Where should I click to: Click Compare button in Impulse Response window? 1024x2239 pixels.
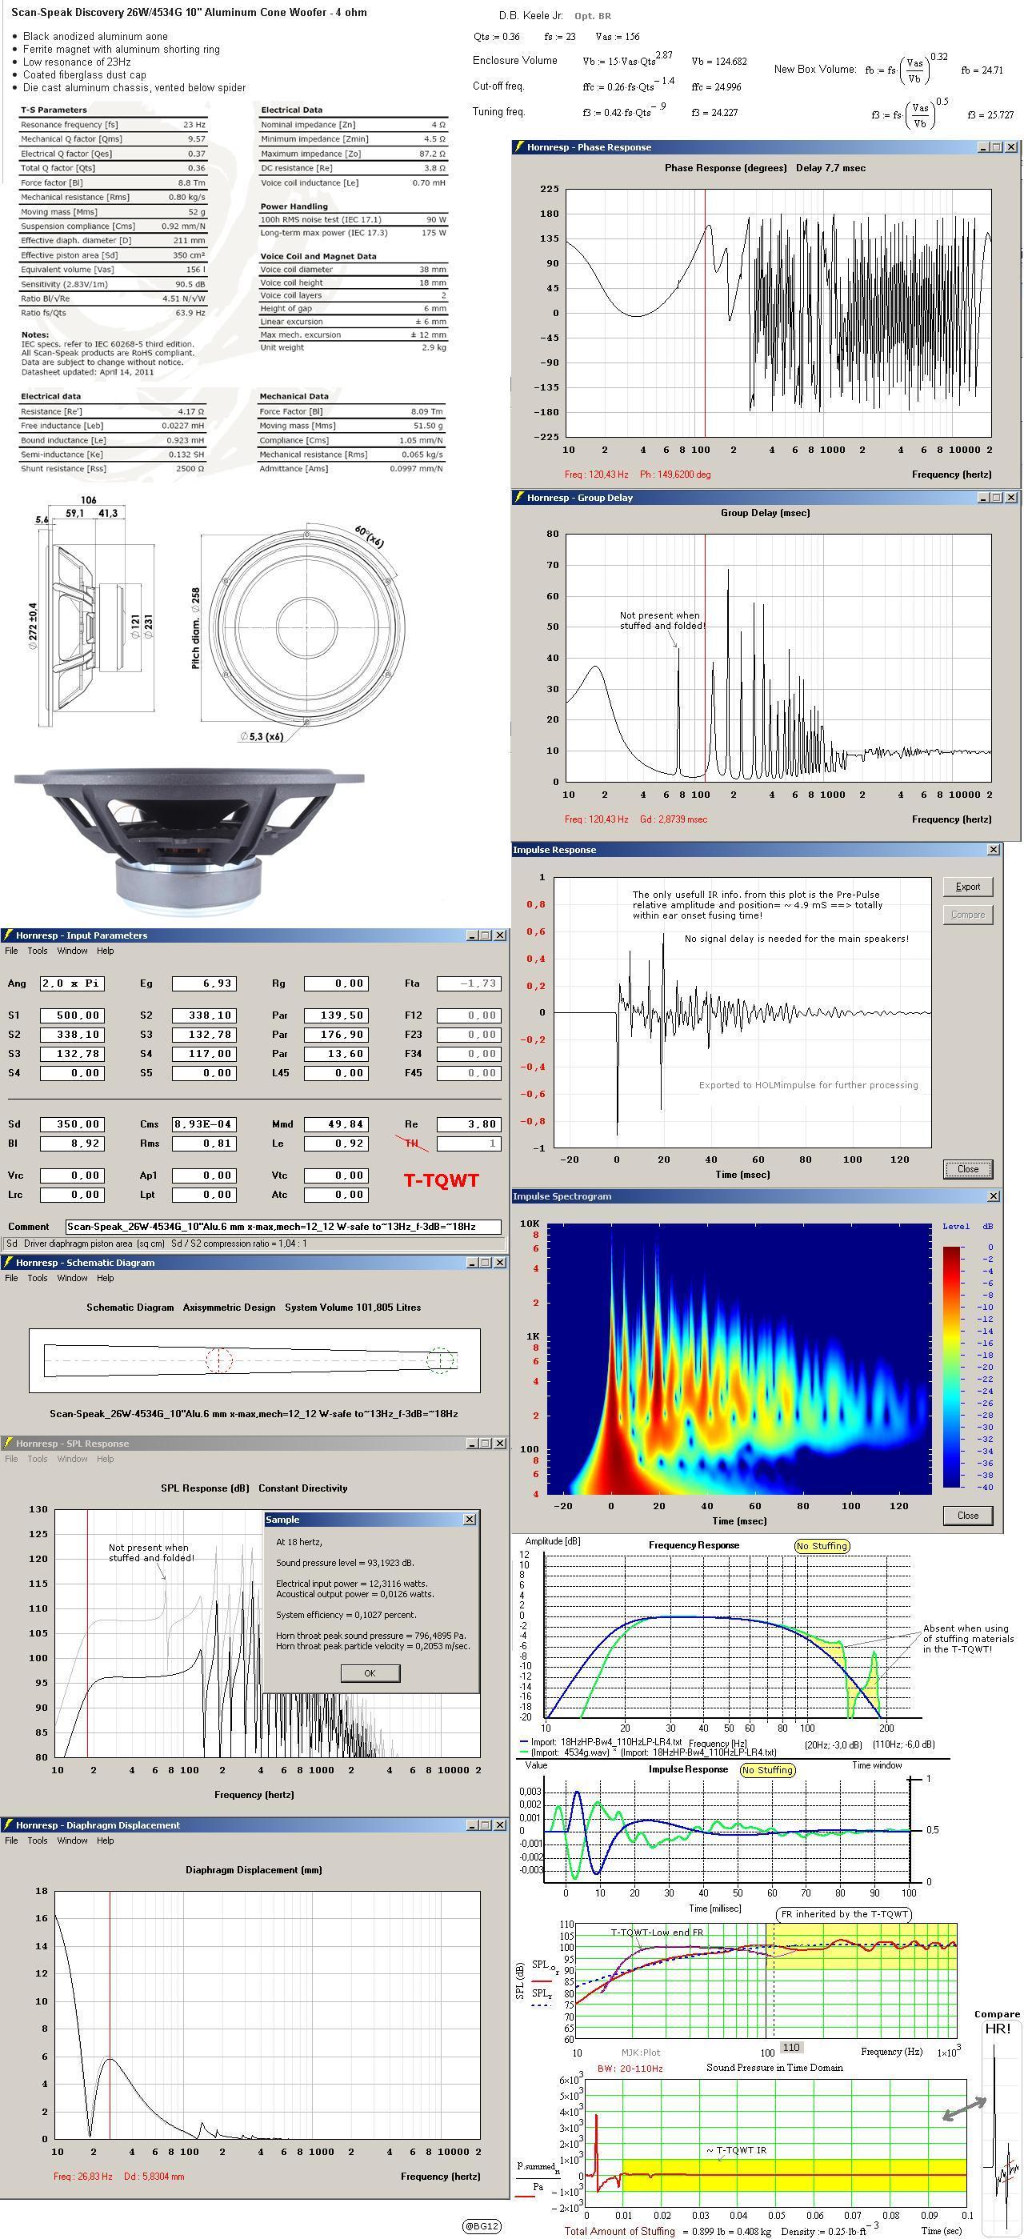pos(967,915)
